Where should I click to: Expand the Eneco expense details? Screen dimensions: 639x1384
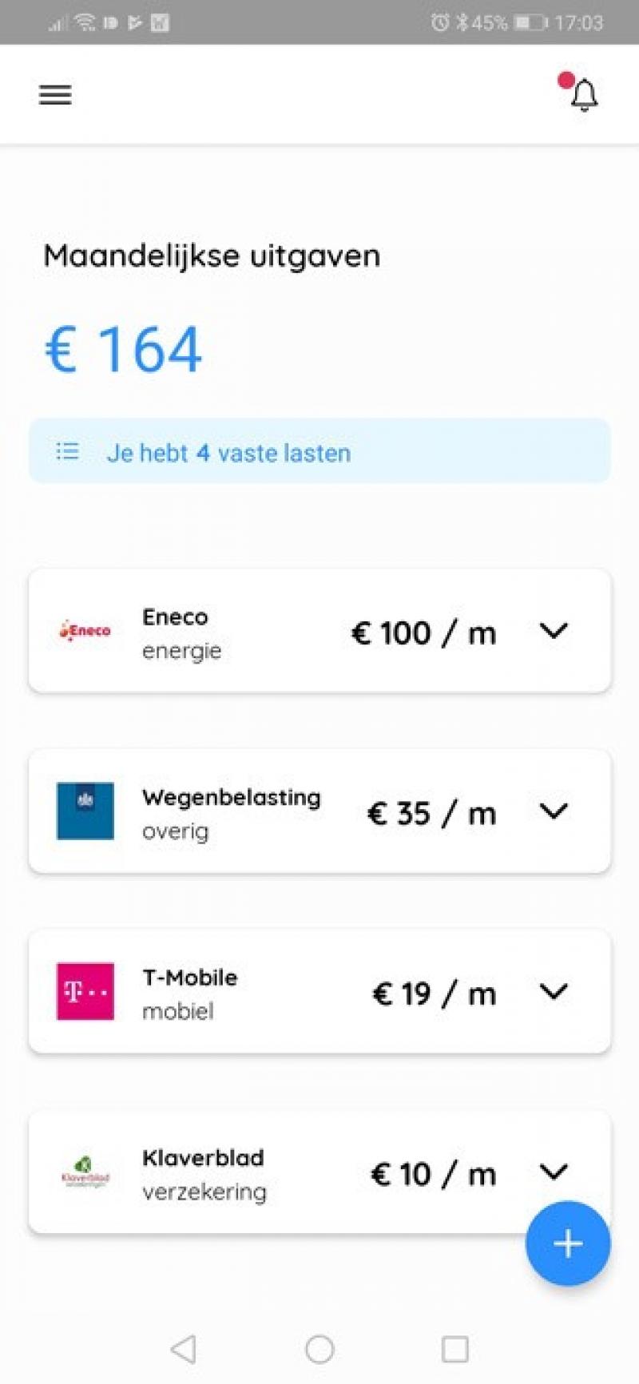(x=554, y=631)
